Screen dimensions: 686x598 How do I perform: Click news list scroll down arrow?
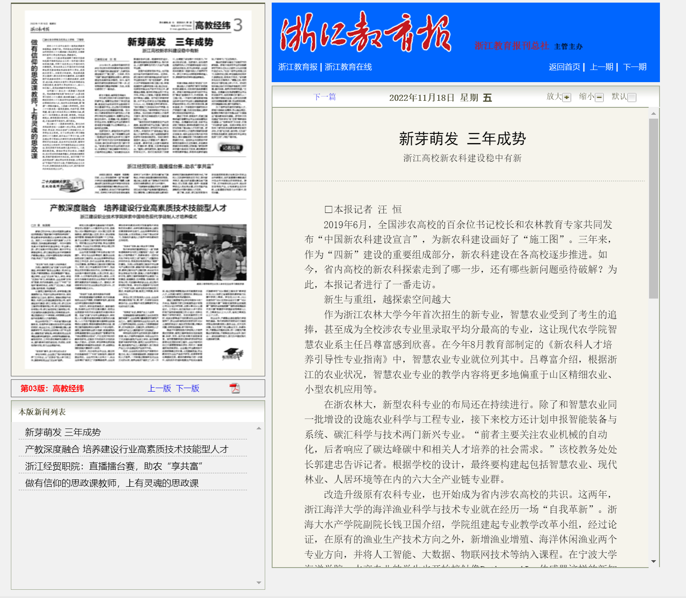(x=259, y=583)
